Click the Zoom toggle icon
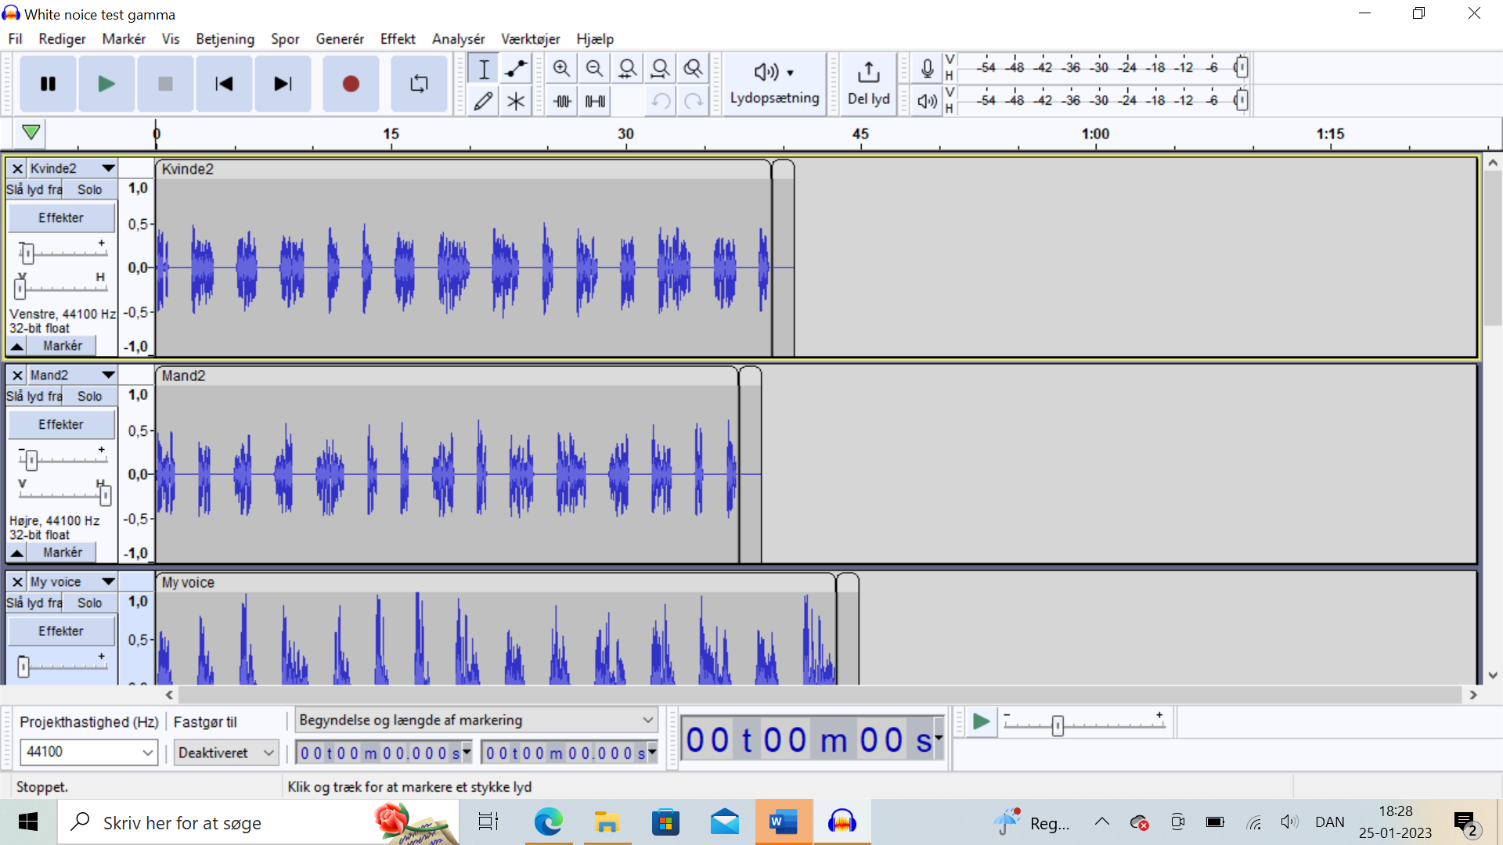1503x845 pixels. click(x=693, y=69)
